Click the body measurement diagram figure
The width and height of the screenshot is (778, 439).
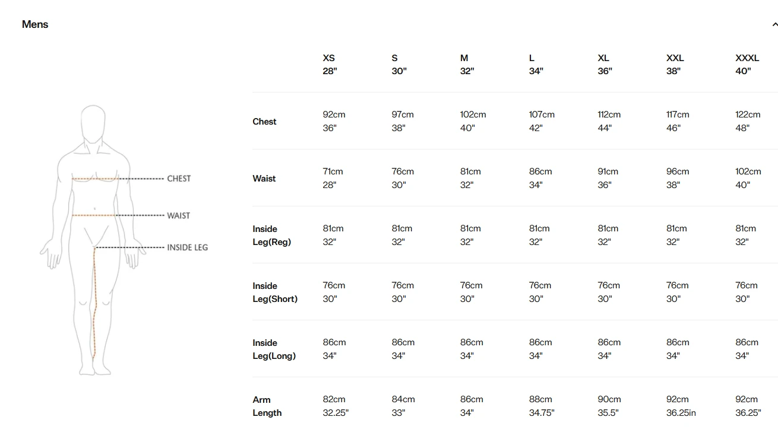click(93, 240)
